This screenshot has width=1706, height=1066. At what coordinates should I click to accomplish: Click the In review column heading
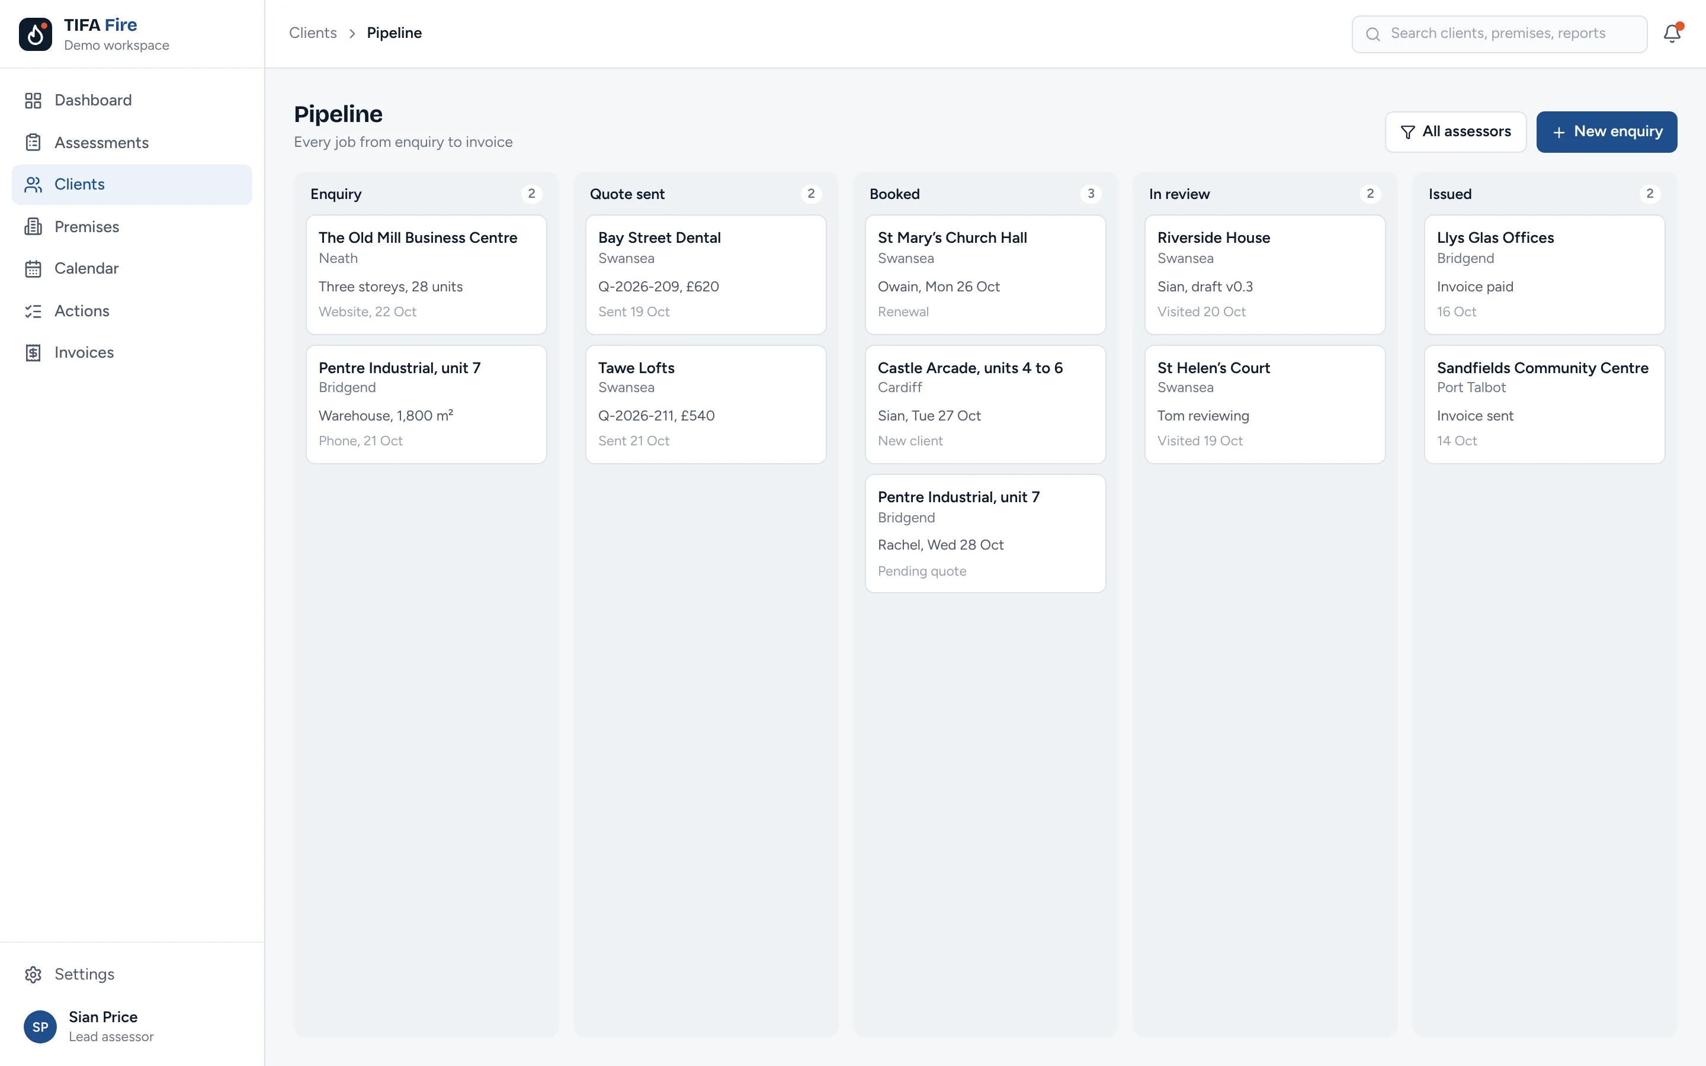[1179, 194]
